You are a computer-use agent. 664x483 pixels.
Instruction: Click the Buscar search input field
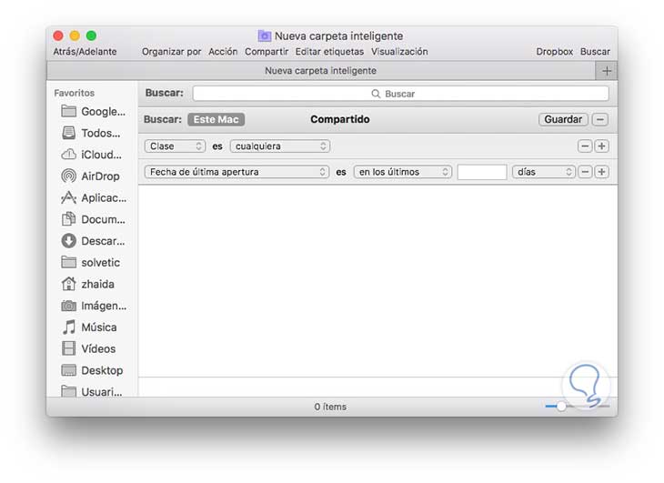click(x=400, y=94)
